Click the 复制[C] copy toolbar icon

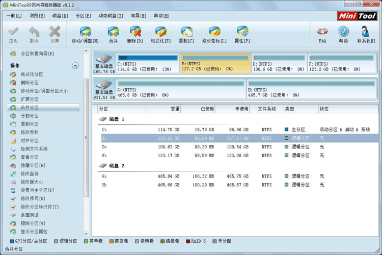(x=186, y=32)
